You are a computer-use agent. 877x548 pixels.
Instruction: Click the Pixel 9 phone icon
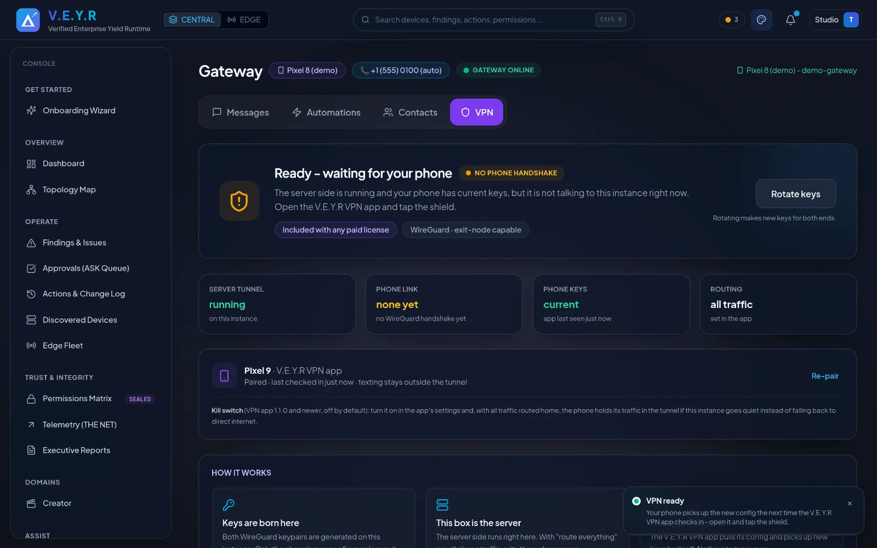point(224,376)
